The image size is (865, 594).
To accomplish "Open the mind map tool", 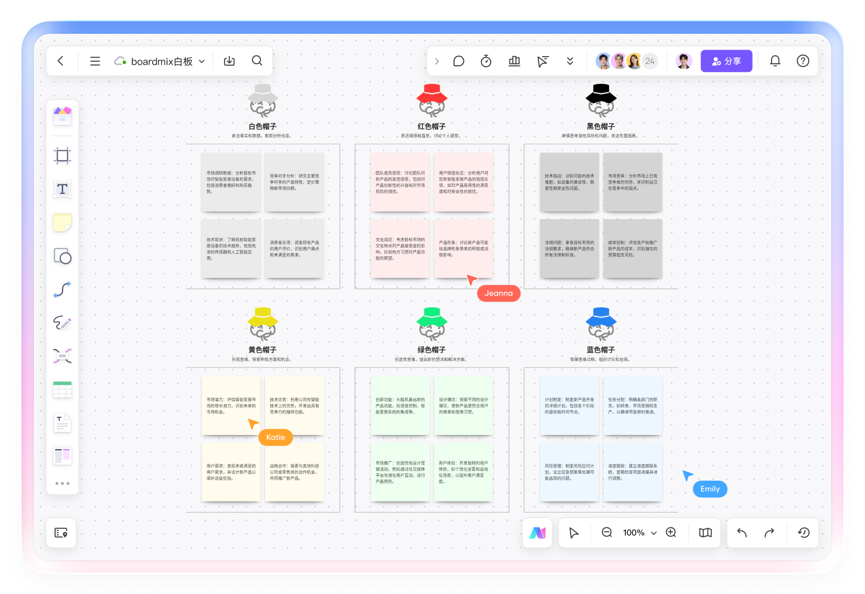I will (x=63, y=356).
